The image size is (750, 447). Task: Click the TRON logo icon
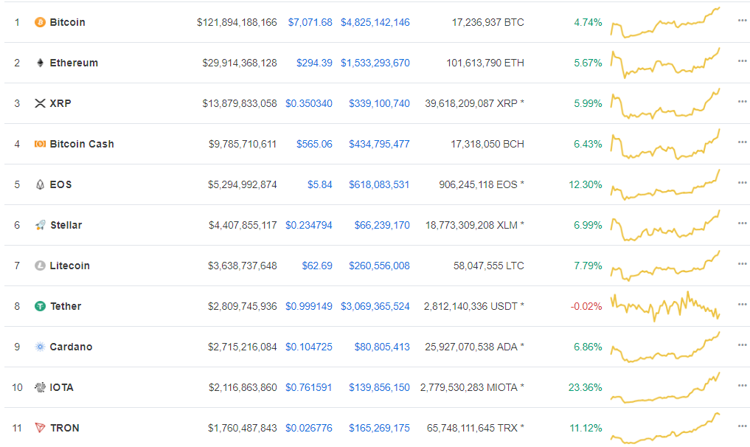[40, 428]
